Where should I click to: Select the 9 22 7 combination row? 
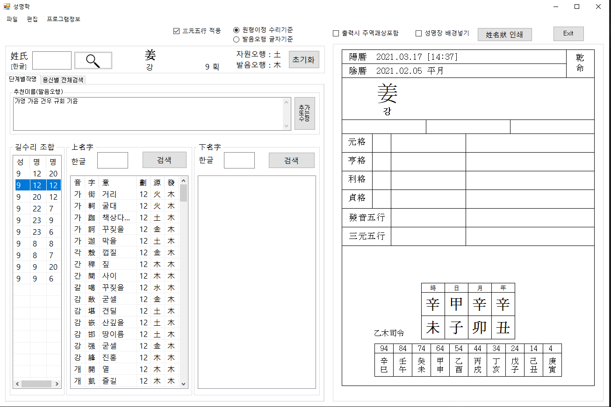(37, 209)
